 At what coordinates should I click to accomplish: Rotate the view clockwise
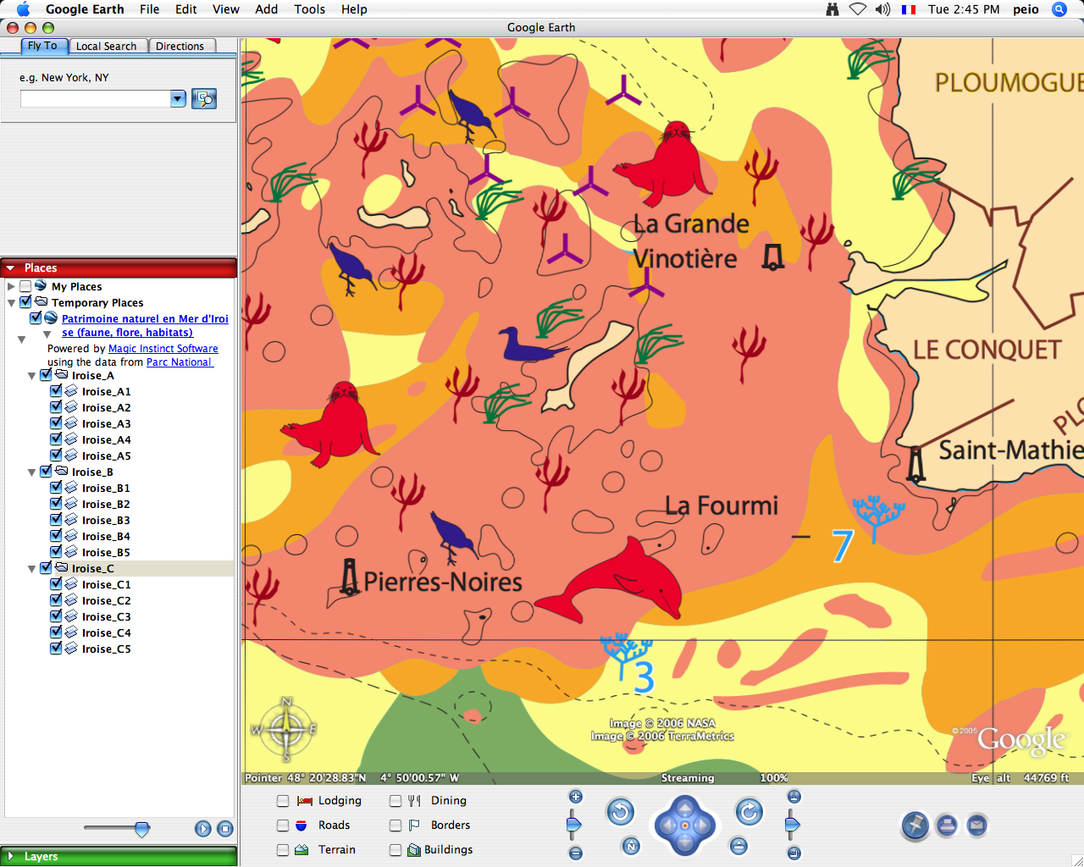click(749, 813)
